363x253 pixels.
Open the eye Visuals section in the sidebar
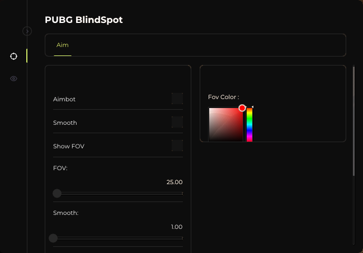pyautogui.click(x=13, y=79)
